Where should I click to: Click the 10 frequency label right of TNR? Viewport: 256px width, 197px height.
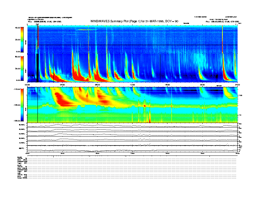click(x=240, y=115)
